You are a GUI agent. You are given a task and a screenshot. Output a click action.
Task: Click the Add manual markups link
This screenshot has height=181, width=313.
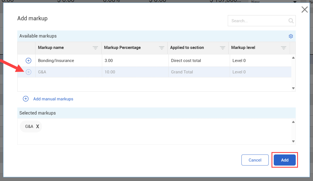tap(53, 99)
